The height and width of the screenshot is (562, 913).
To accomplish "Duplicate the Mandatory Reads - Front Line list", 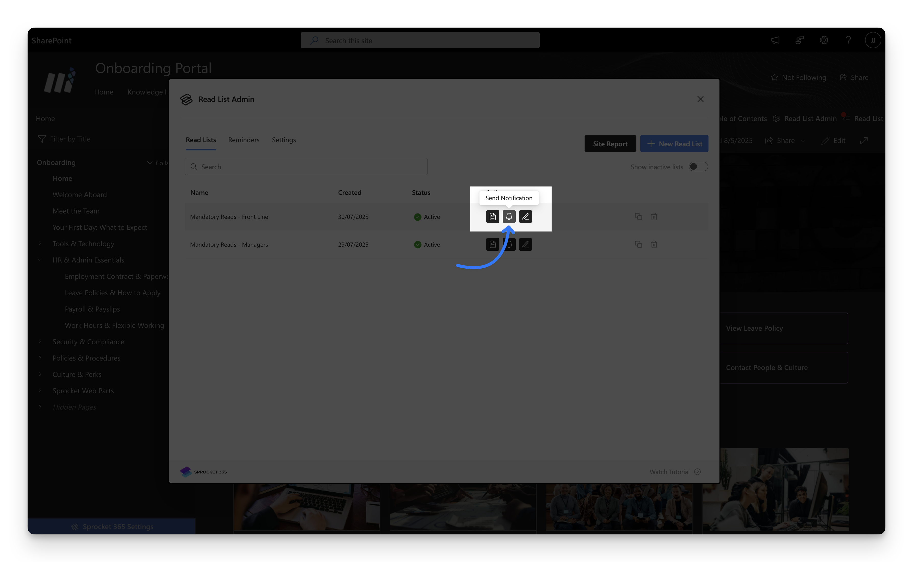I will coord(638,216).
